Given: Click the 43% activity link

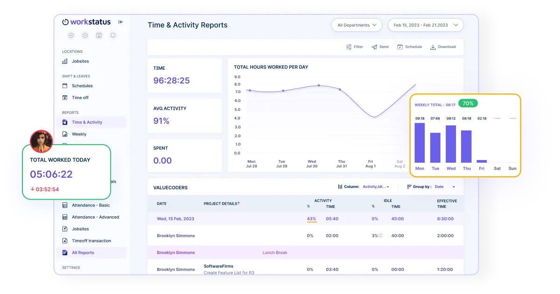Looking at the screenshot, I should point(311,219).
